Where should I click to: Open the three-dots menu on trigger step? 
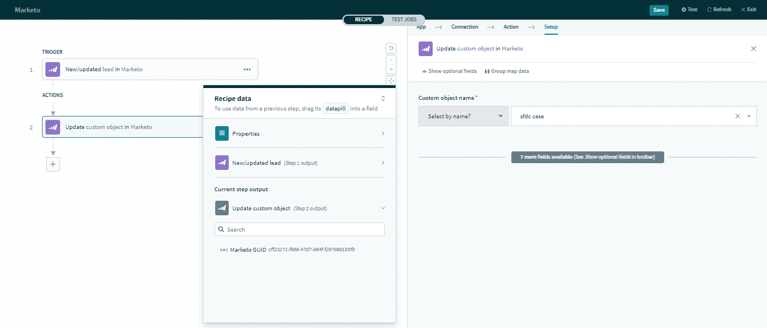point(247,70)
